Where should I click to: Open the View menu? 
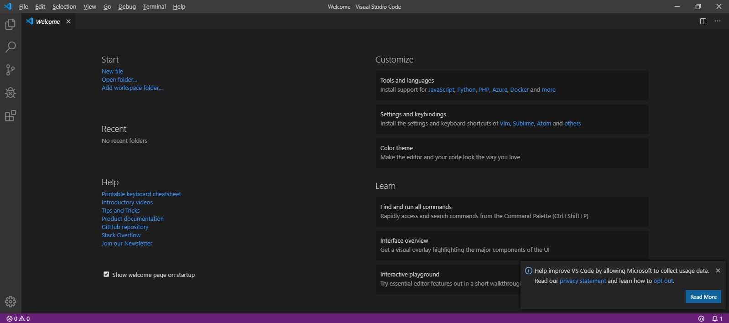[x=90, y=6]
